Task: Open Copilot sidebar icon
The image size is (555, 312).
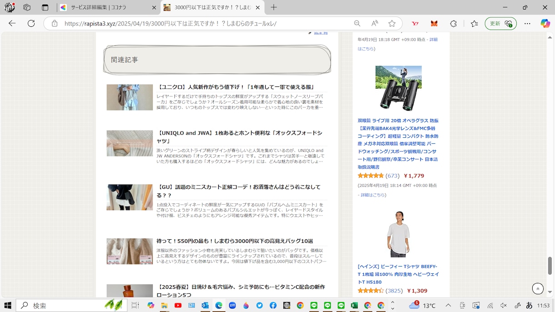Action: (x=545, y=23)
